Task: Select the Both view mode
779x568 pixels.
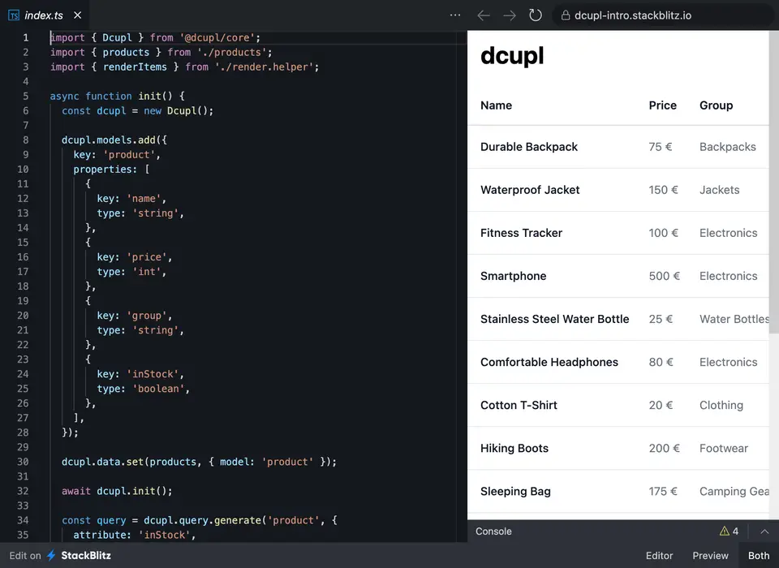Action: click(x=759, y=556)
